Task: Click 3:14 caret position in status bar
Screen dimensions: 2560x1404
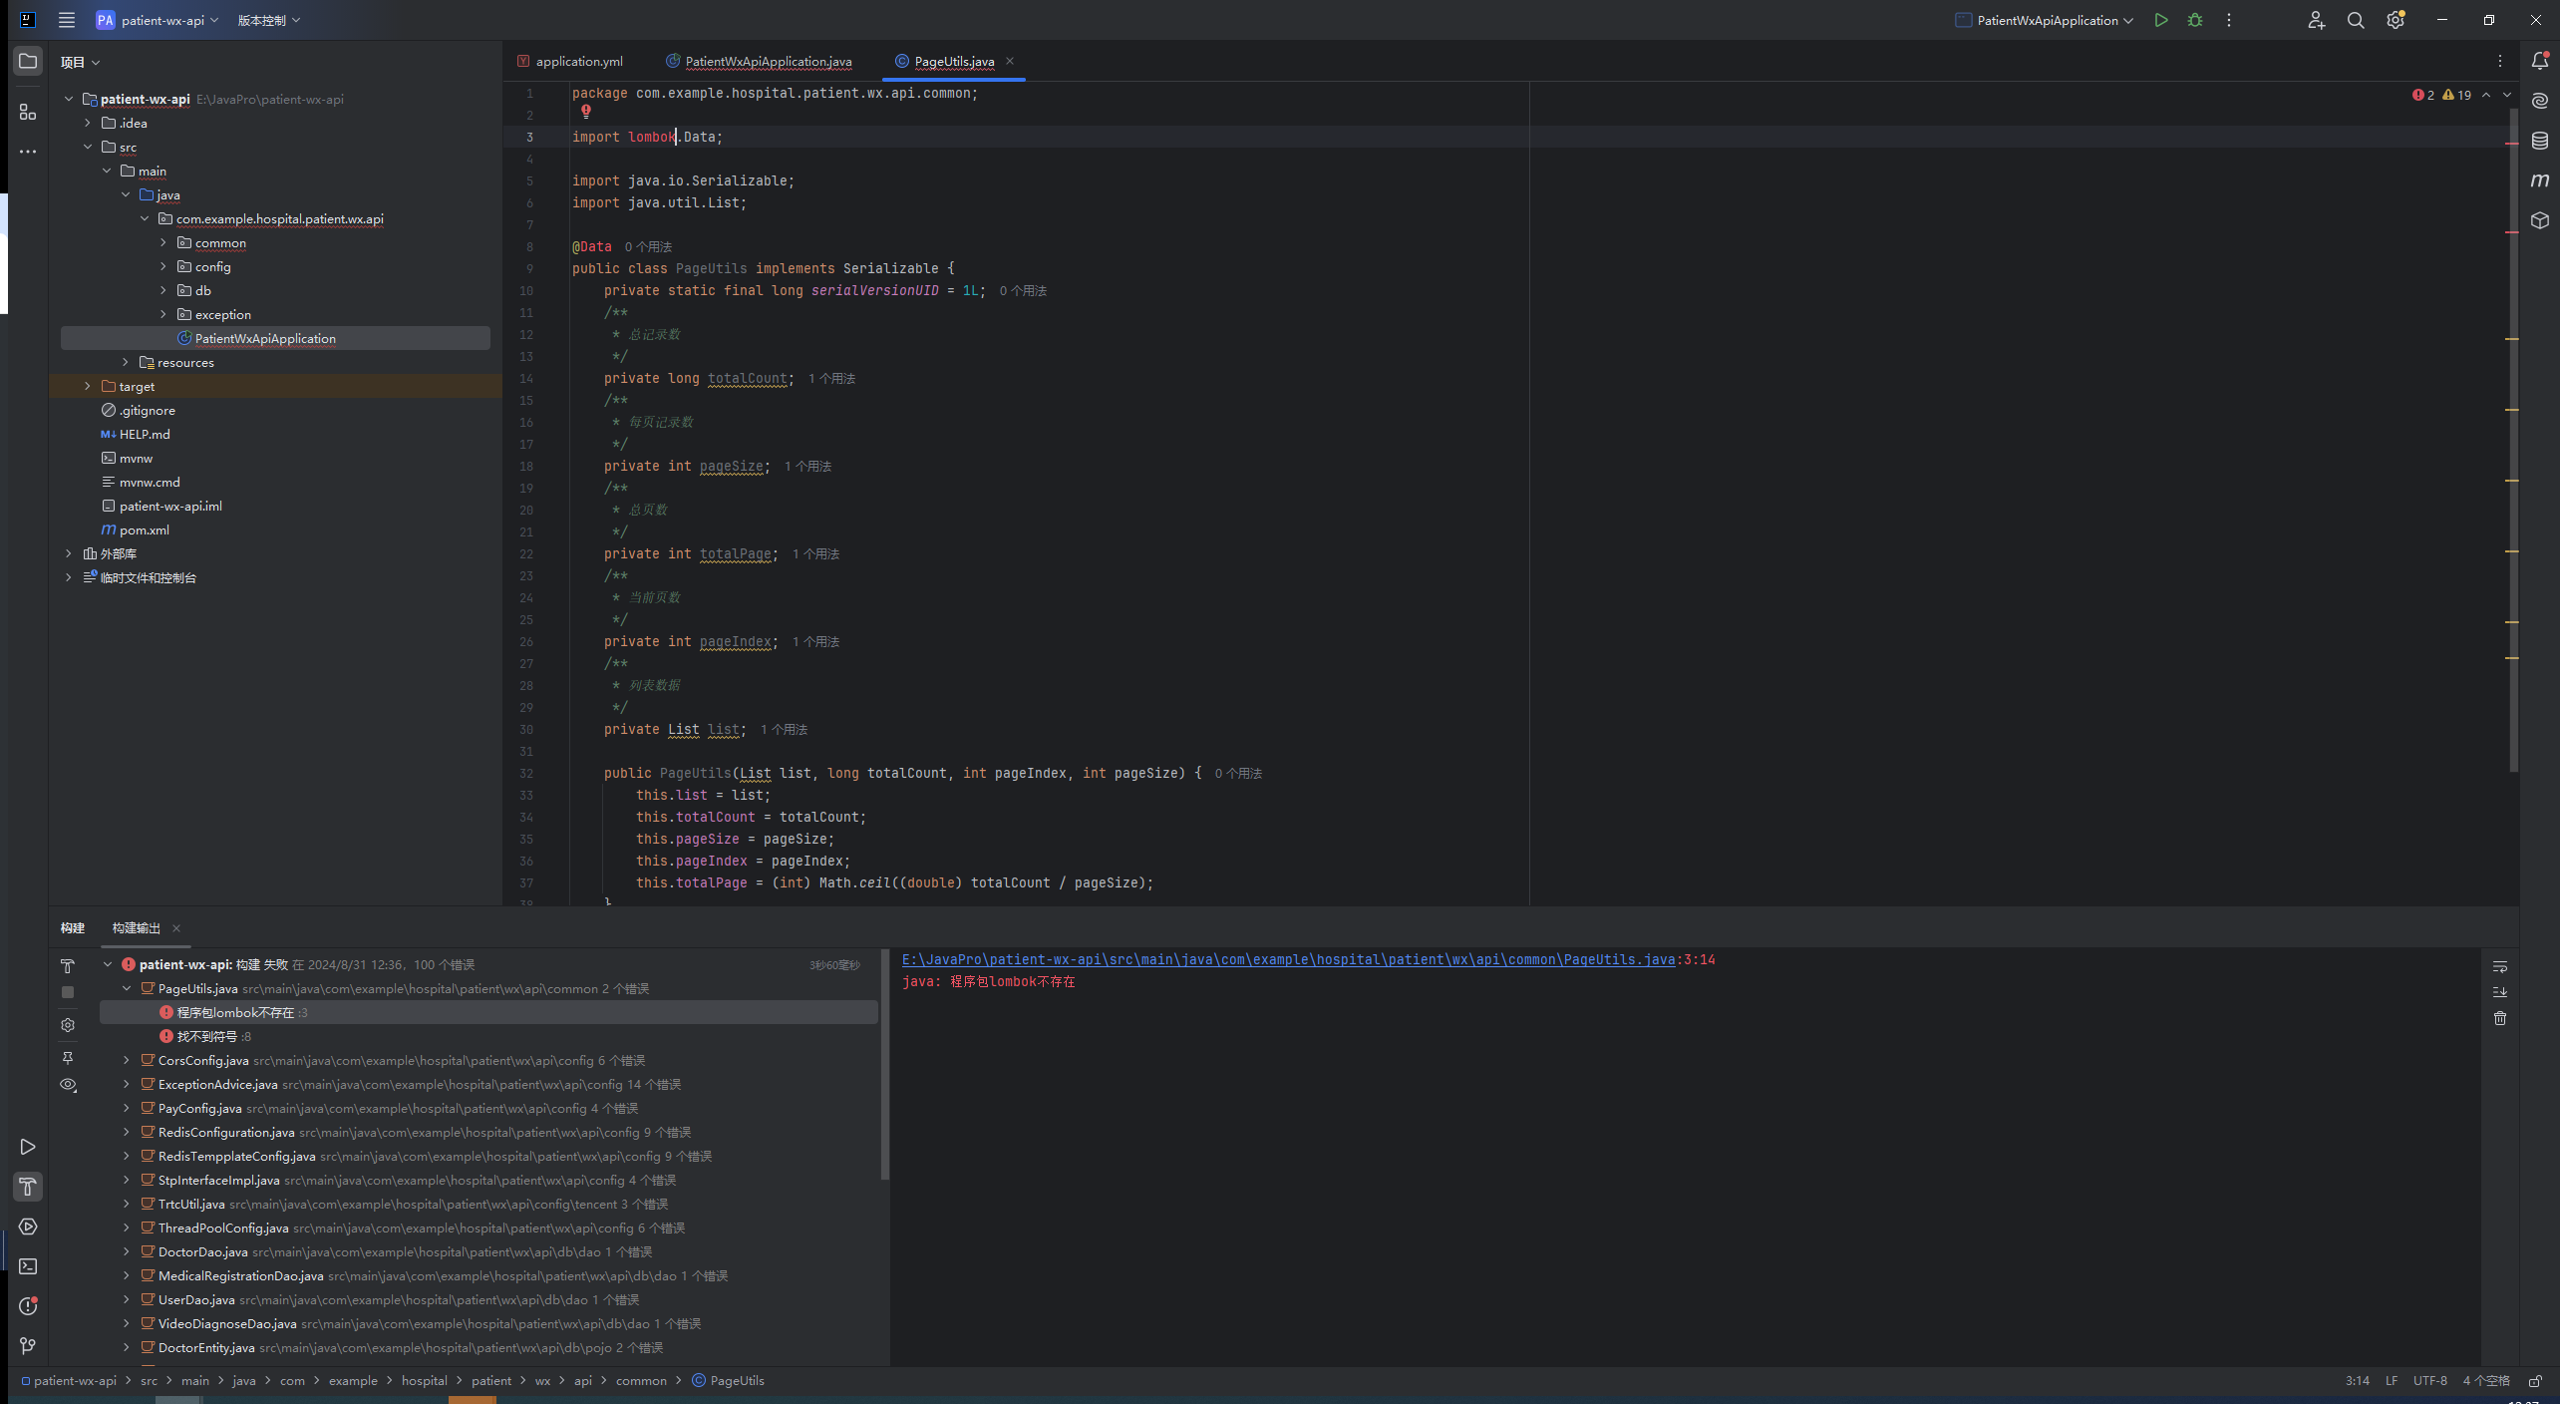Action: coord(2358,1381)
